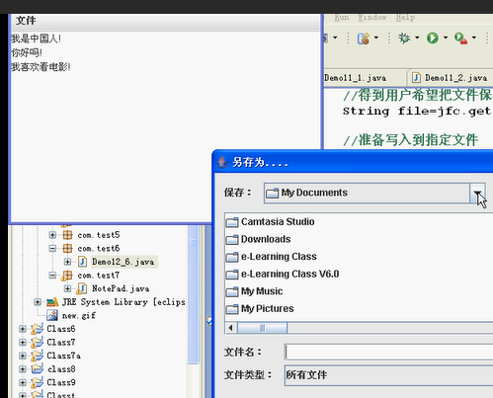This screenshot has width=493, height=398.
Task: Click the Downloads folder icon
Action: pyautogui.click(x=232, y=240)
